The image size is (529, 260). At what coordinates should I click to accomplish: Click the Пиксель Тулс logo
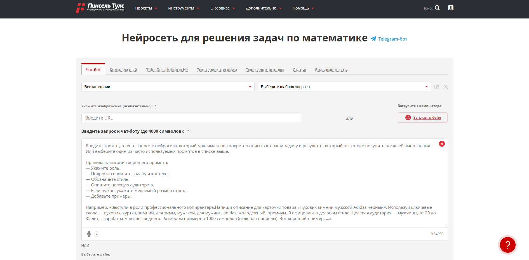[100, 8]
